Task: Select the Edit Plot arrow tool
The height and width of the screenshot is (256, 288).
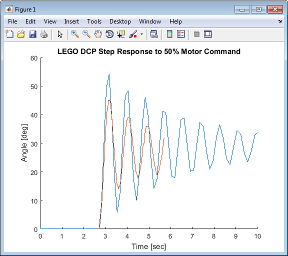Action: pyautogui.click(x=60, y=34)
